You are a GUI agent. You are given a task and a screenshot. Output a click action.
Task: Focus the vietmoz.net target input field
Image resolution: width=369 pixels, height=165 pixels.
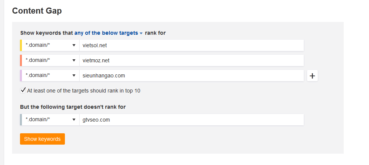pyautogui.click(x=191, y=60)
